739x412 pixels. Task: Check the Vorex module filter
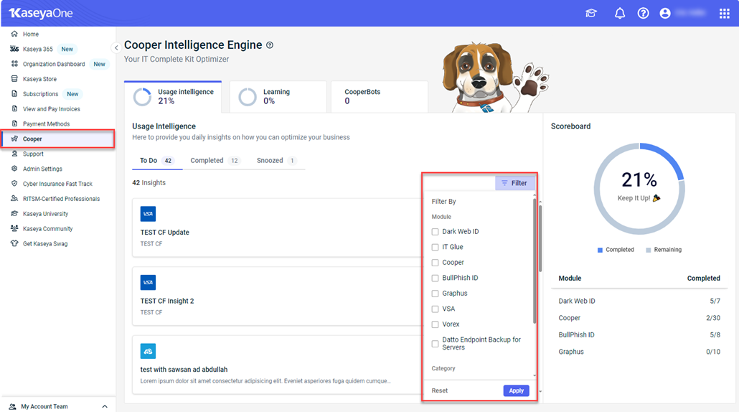435,324
